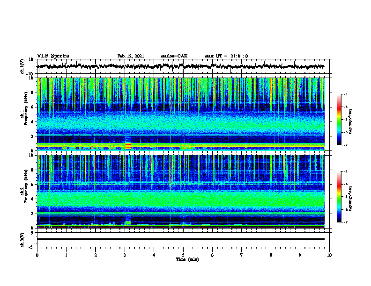This screenshot has height=286, width=371.
Task: Select the "ch.3(V)" axis label
Action: point(22,240)
